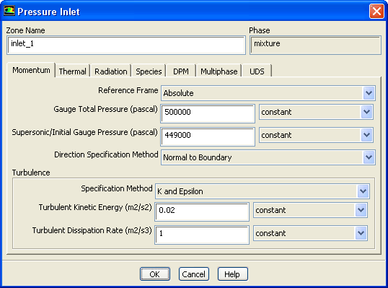Open the Radiation tab
The image size is (388, 288).
click(111, 71)
